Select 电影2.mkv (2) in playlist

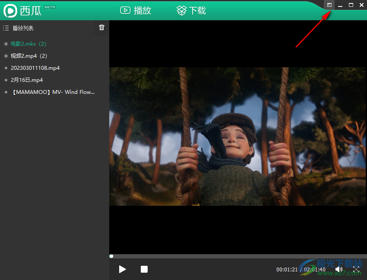coord(28,44)
